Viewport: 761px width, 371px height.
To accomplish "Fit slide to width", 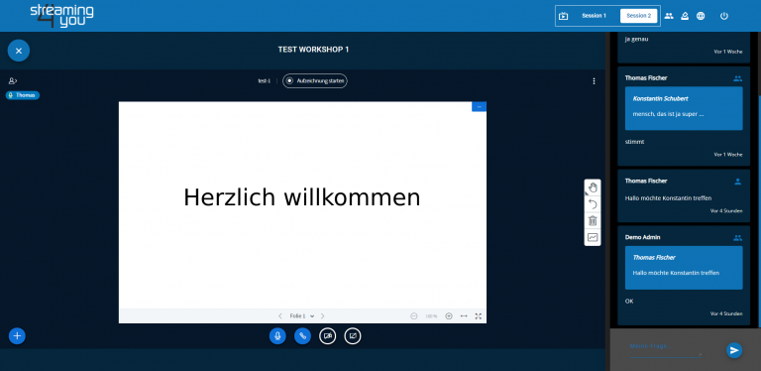I will (x=464, y=316).
